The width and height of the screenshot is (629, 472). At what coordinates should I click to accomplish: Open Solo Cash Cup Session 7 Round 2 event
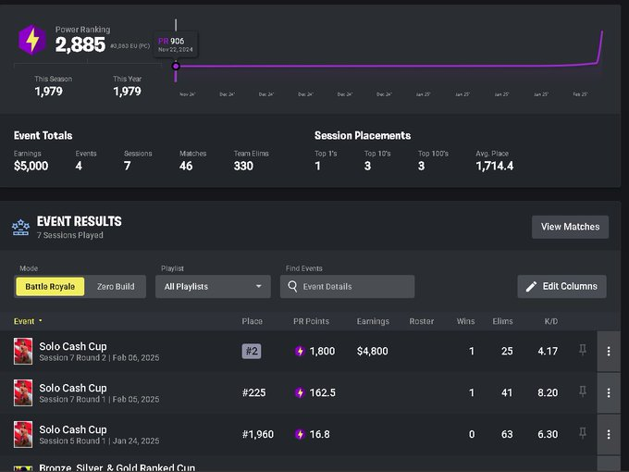point(73,346)
